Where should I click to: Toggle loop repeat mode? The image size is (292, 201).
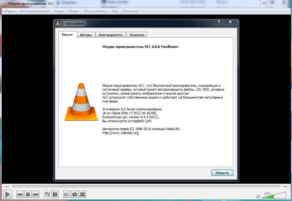(75, 195)
